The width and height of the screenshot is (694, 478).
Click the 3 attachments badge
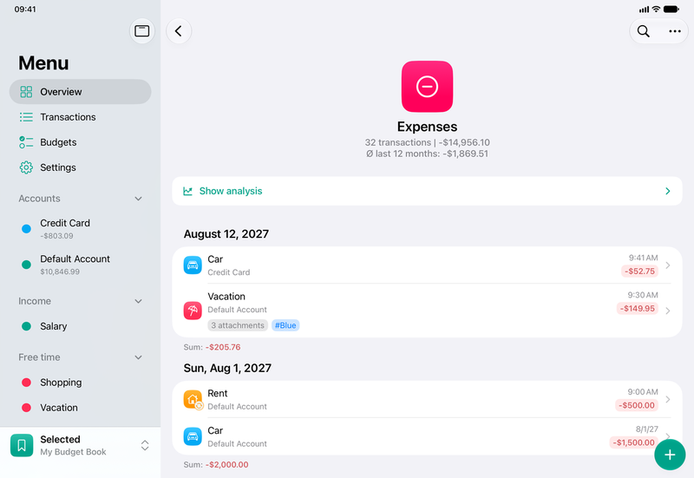tap(238, 325)
